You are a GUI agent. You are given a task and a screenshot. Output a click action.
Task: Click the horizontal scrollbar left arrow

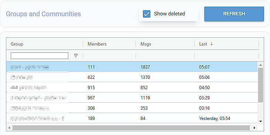point(9,128)
